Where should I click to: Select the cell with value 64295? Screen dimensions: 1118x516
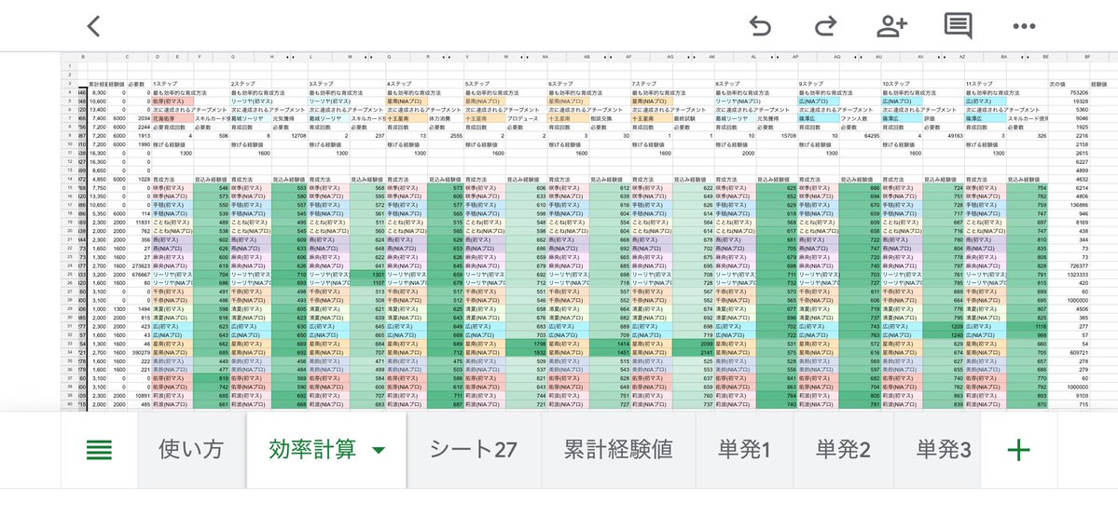861,135
